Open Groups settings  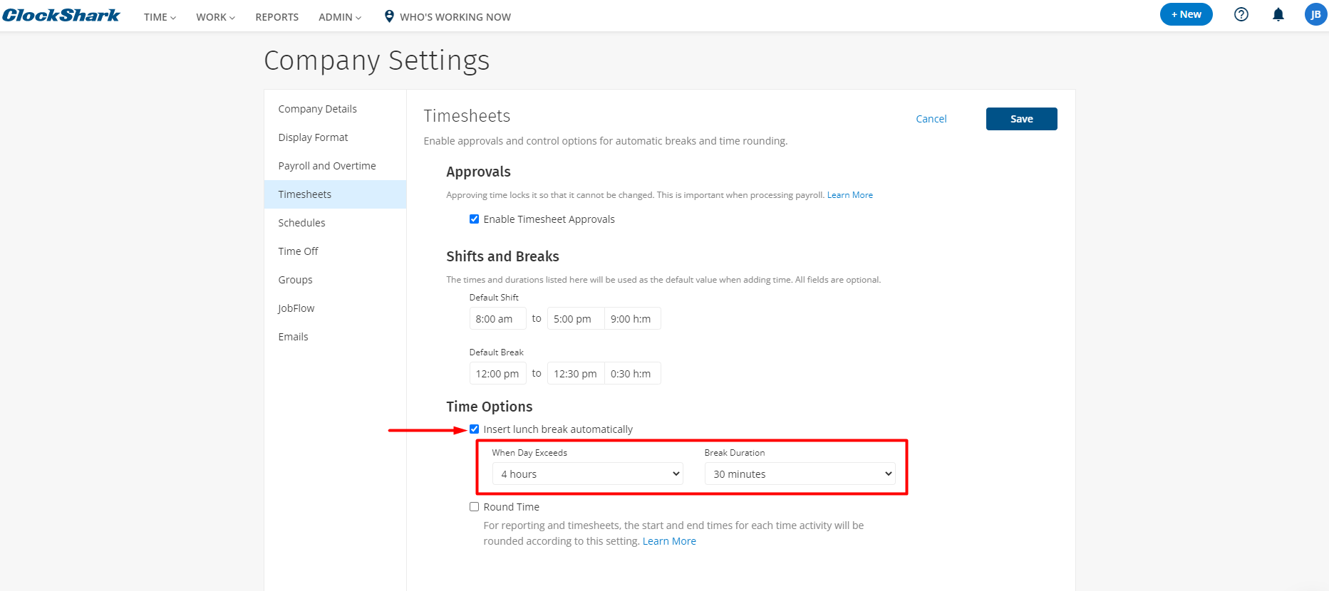335,280
